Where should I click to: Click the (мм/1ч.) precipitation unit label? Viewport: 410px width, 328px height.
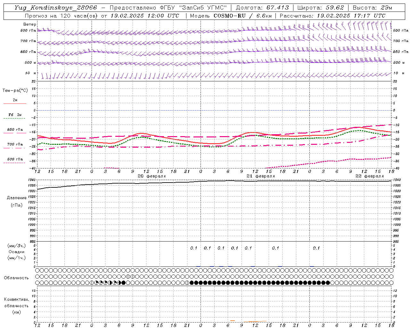16,258
